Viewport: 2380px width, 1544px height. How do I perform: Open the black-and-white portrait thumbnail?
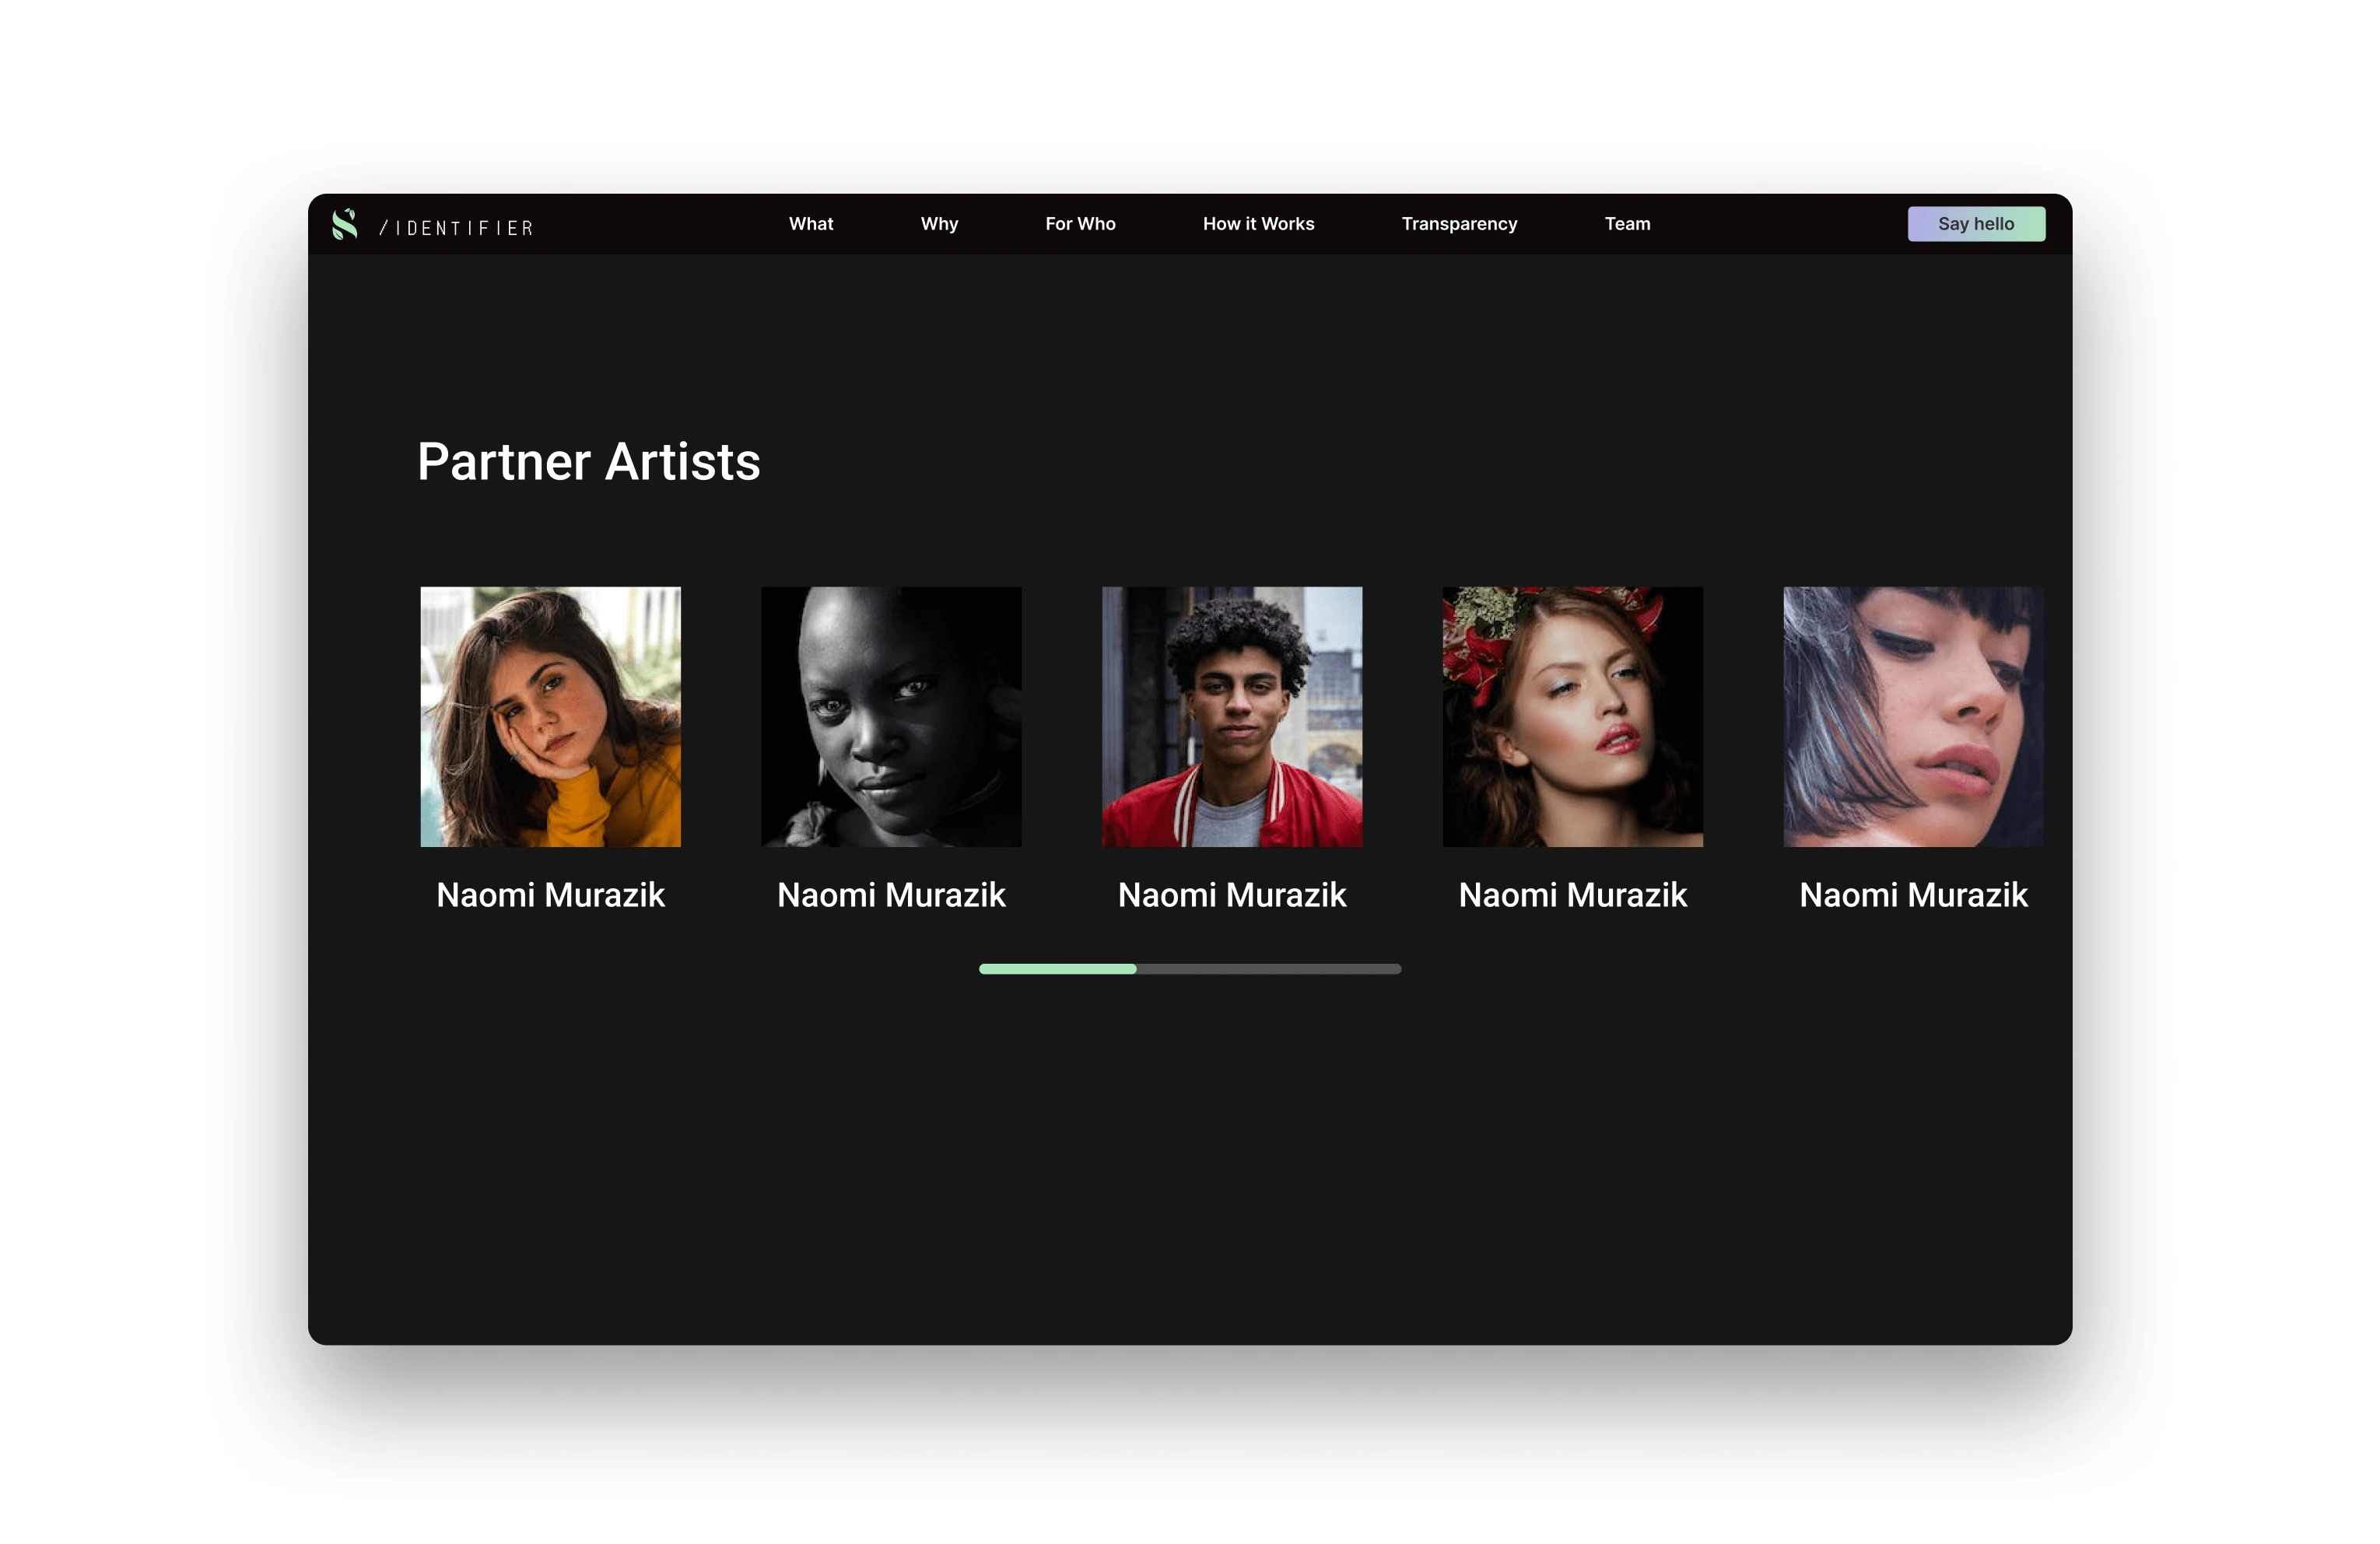(891, 717)
